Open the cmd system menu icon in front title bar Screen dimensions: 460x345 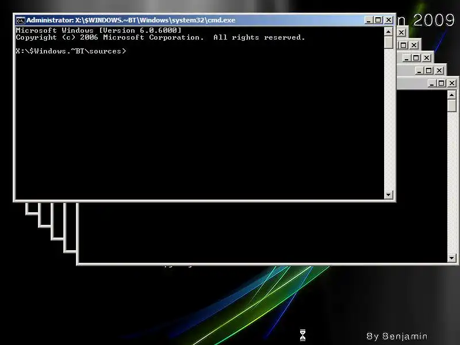(21, 20)
